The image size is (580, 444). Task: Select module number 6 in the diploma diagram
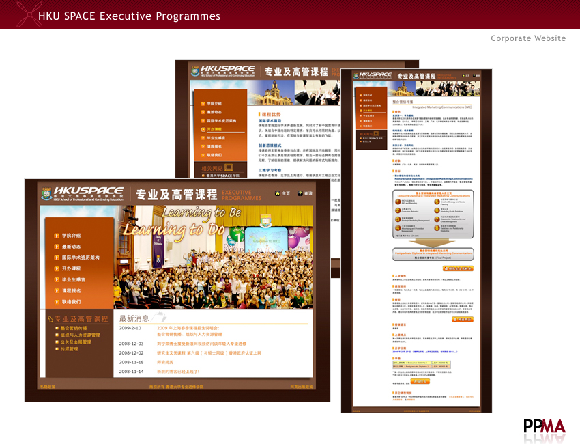pos(437,210)
